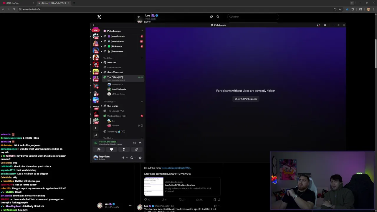Open server with 269 badge

[x=95, y=43]
